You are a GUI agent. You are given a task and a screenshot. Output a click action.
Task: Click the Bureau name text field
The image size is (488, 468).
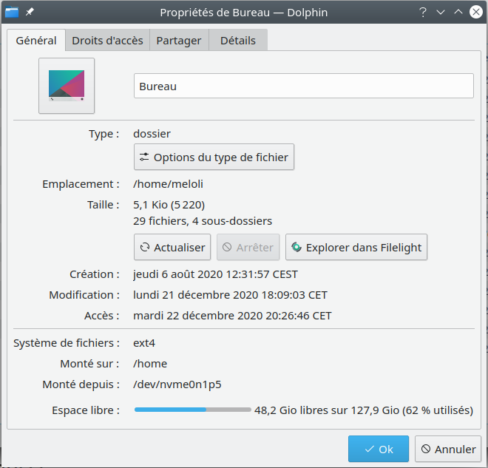pyautogui.click(x=303, y=86)
